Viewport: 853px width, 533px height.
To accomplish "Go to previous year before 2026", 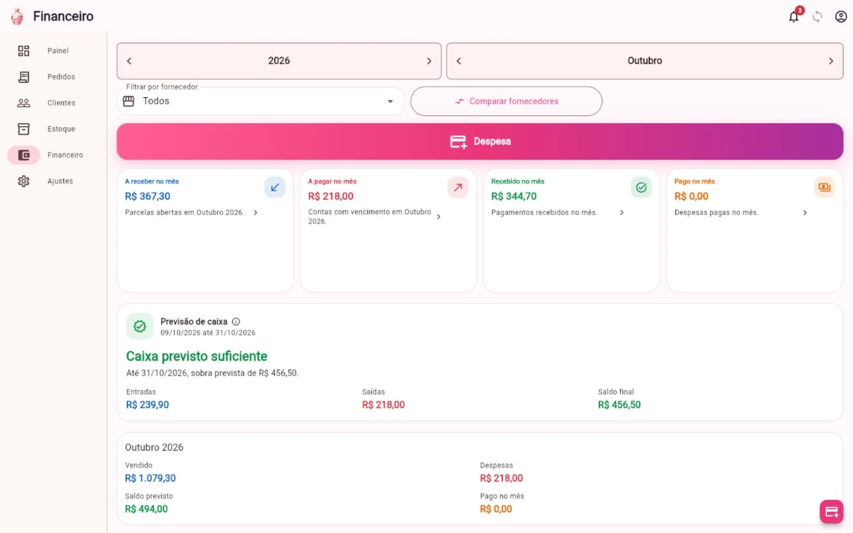I will [x=129, y=61].
